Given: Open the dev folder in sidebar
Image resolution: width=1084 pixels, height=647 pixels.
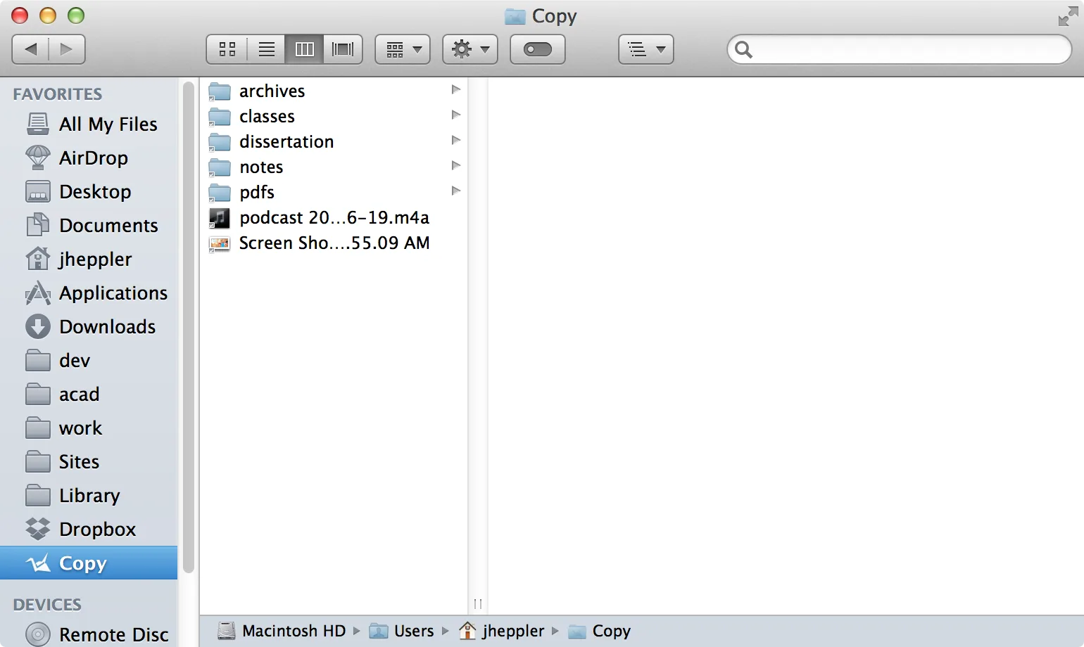Looking at the screenshot, I should point(89,360).
